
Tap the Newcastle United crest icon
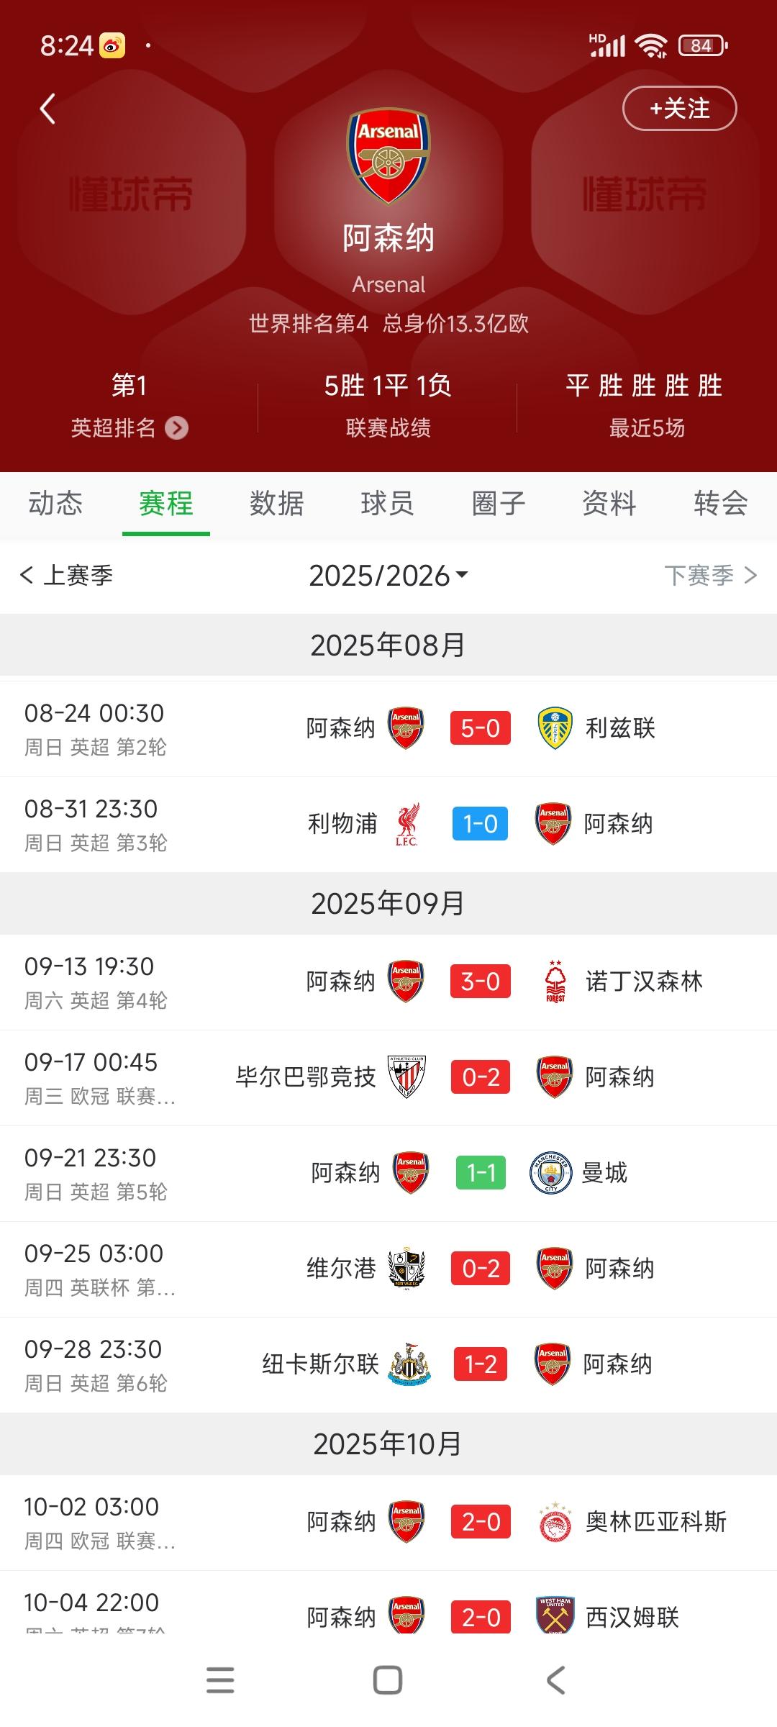(x=409, y=1364)
